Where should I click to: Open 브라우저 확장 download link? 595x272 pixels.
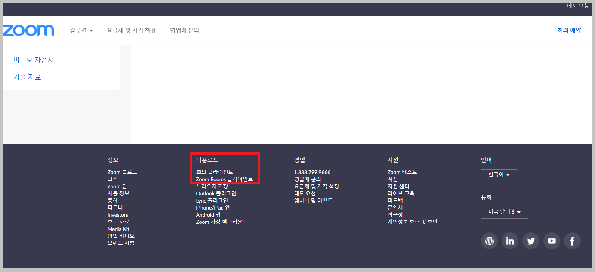(212, 186)
